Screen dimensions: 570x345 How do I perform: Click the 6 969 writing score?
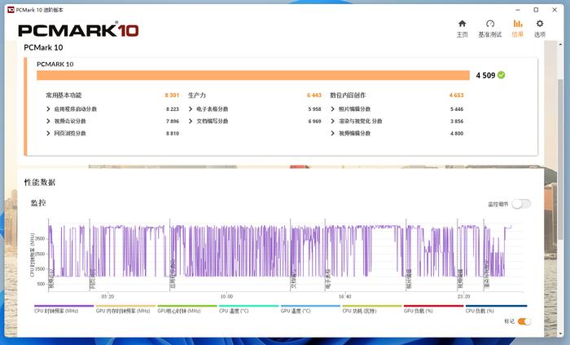(314, 122)
